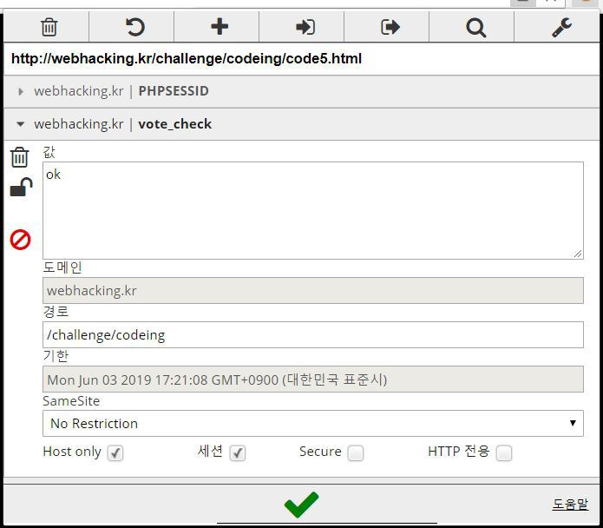The image size is (603, 528).
Task: Import cookies using the arrow-in icon
Action: [x=305, y=27]
